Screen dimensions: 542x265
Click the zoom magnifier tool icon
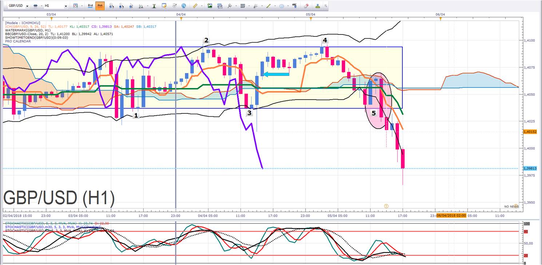tap(140, 6)
